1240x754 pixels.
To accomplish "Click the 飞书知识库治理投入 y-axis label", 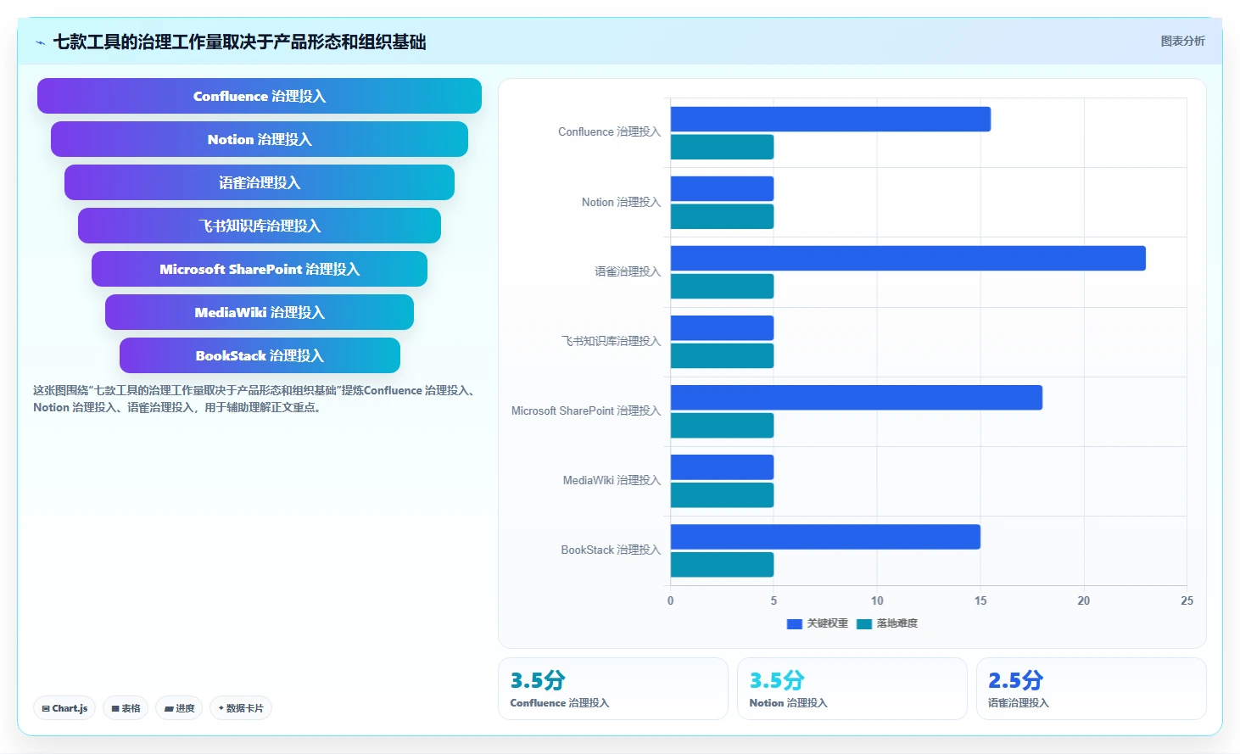I will coord(611,341).
